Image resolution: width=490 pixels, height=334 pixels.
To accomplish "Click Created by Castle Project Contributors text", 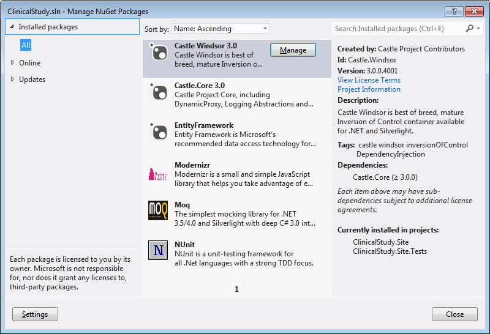I will coord(401,49).
